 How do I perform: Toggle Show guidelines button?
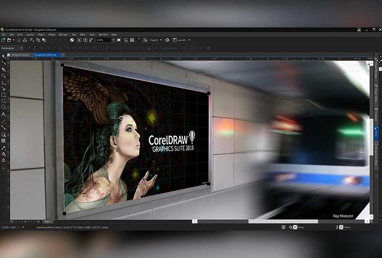click(x=138, y=40)
